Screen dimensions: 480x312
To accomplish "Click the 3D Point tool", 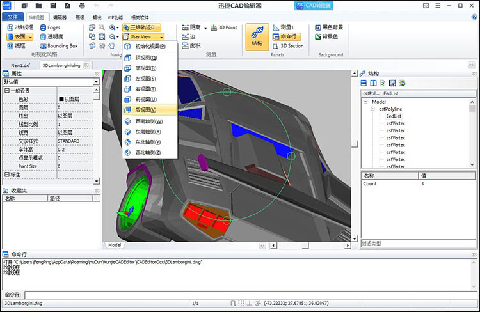I will pos(224,27).
